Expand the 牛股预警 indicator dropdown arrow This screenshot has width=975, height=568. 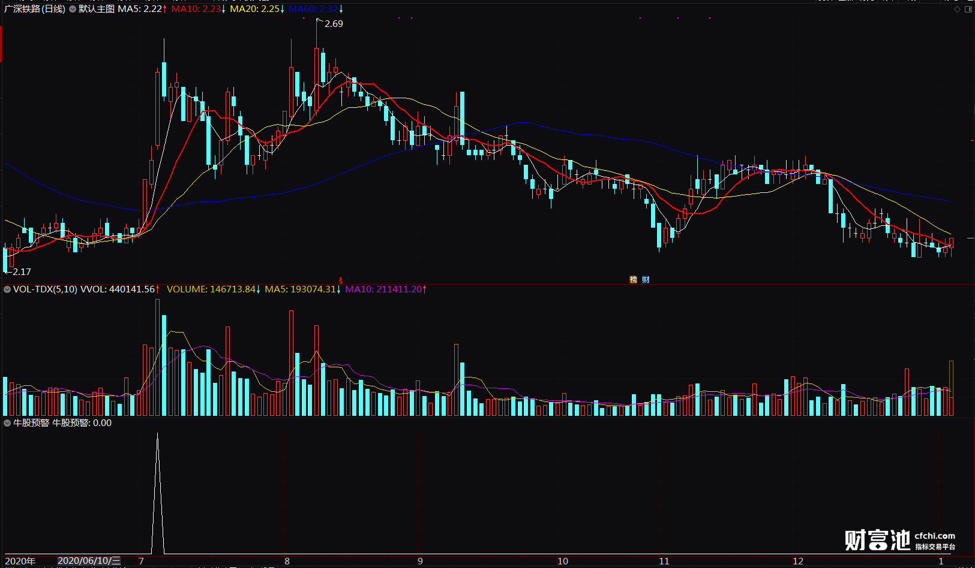click(7, 423)
